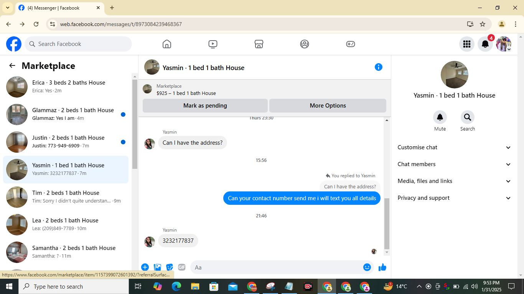Screen dimensions: 524x294
Task: Expand Chat members section
Action: click(x=454, y=164)
